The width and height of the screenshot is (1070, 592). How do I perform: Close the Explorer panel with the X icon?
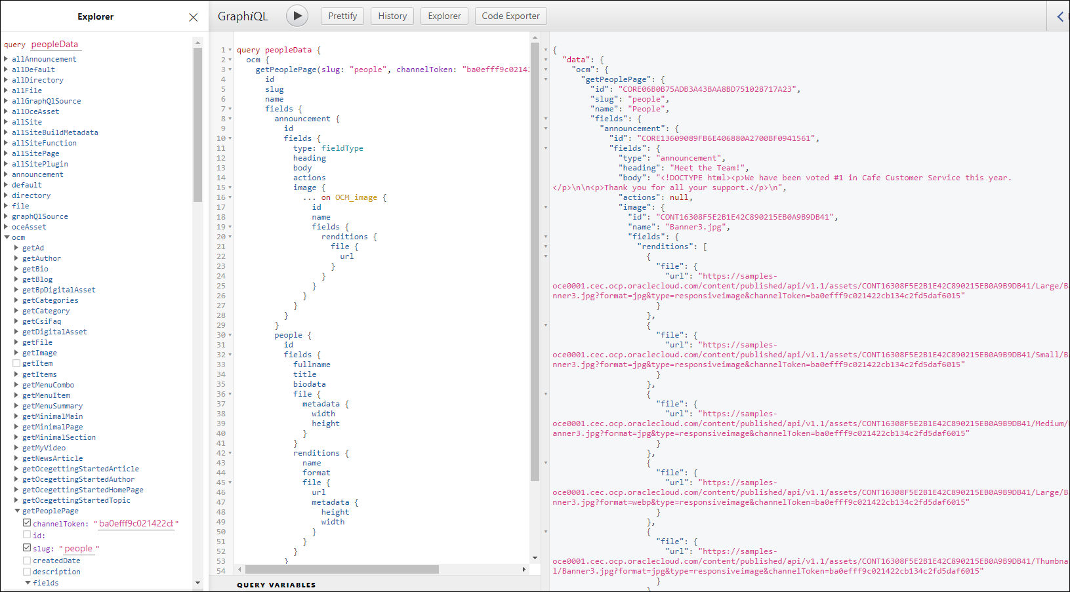point(192,17)
